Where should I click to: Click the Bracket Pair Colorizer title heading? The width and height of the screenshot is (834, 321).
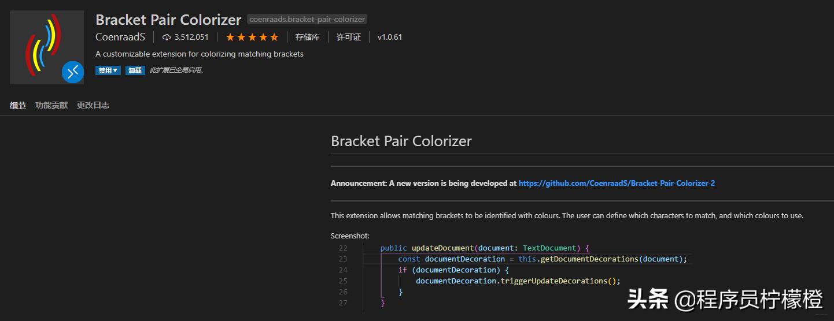168,20
